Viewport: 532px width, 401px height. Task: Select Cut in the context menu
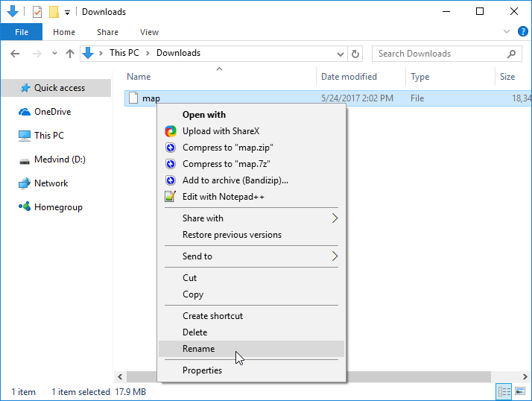click(251, 278)
